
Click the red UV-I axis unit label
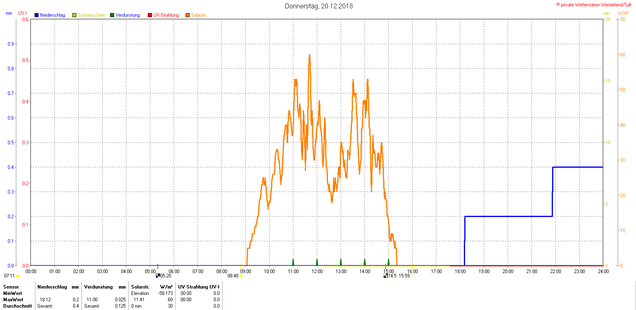tap(23, 13)
